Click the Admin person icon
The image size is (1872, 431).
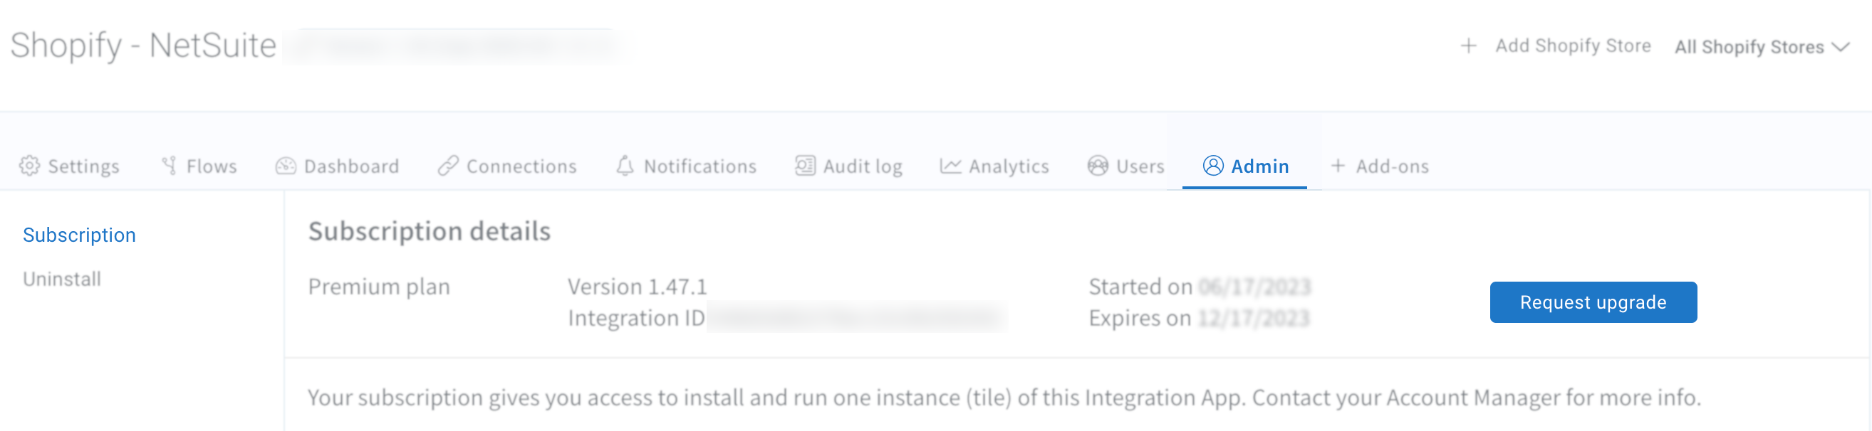[x=1213, y=166]
